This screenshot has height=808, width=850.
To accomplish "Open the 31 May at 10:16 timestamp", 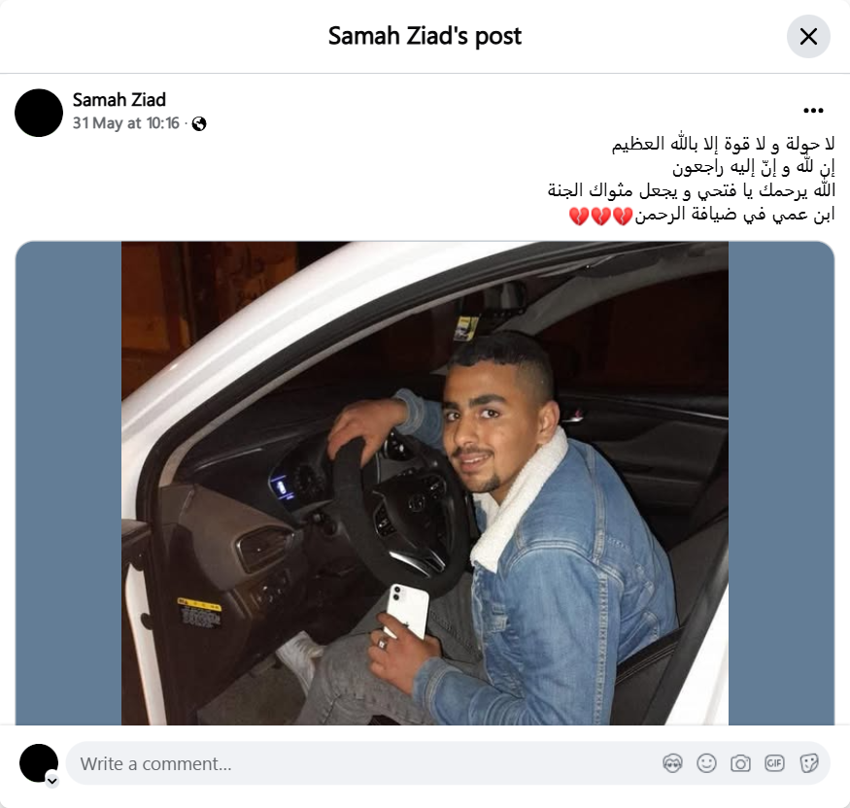I will click(x=125, y=123).
